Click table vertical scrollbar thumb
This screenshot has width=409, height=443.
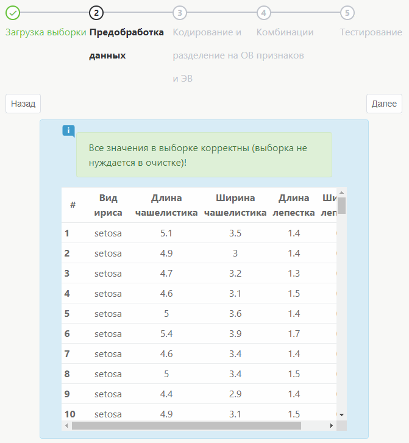(x=341, y=206)
